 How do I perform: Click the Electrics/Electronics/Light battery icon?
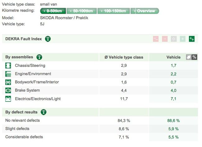(8, 99)
